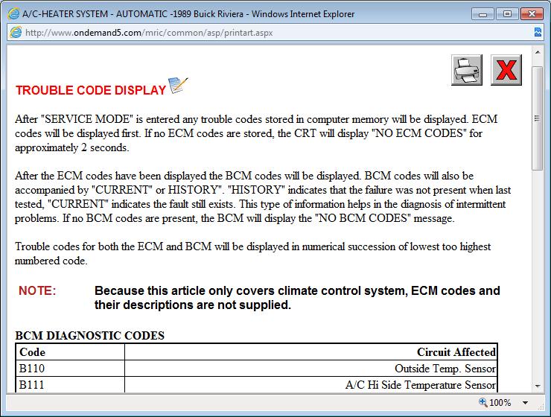Screen dimensions: 551x417
Task: Click the paragraph starting Trouble codes for both
Action: coord(253,253)
